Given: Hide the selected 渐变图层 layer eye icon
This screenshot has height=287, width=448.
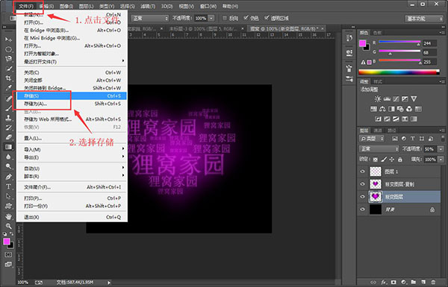Looking at the screenshot, I should pyautogui.click(x=363, y=197).
